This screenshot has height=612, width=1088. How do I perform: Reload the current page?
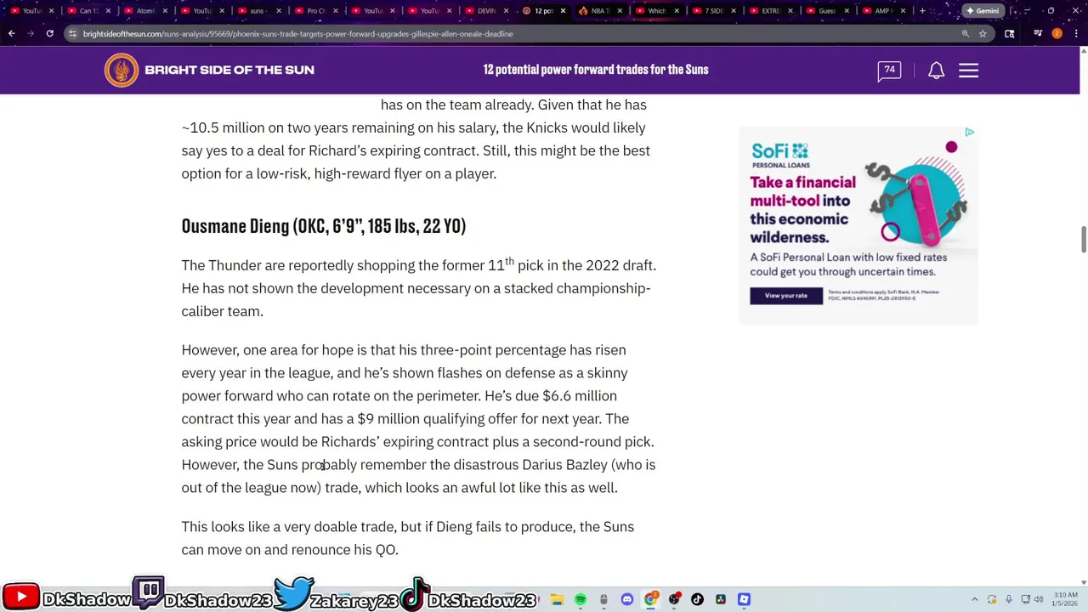[50, 33]
